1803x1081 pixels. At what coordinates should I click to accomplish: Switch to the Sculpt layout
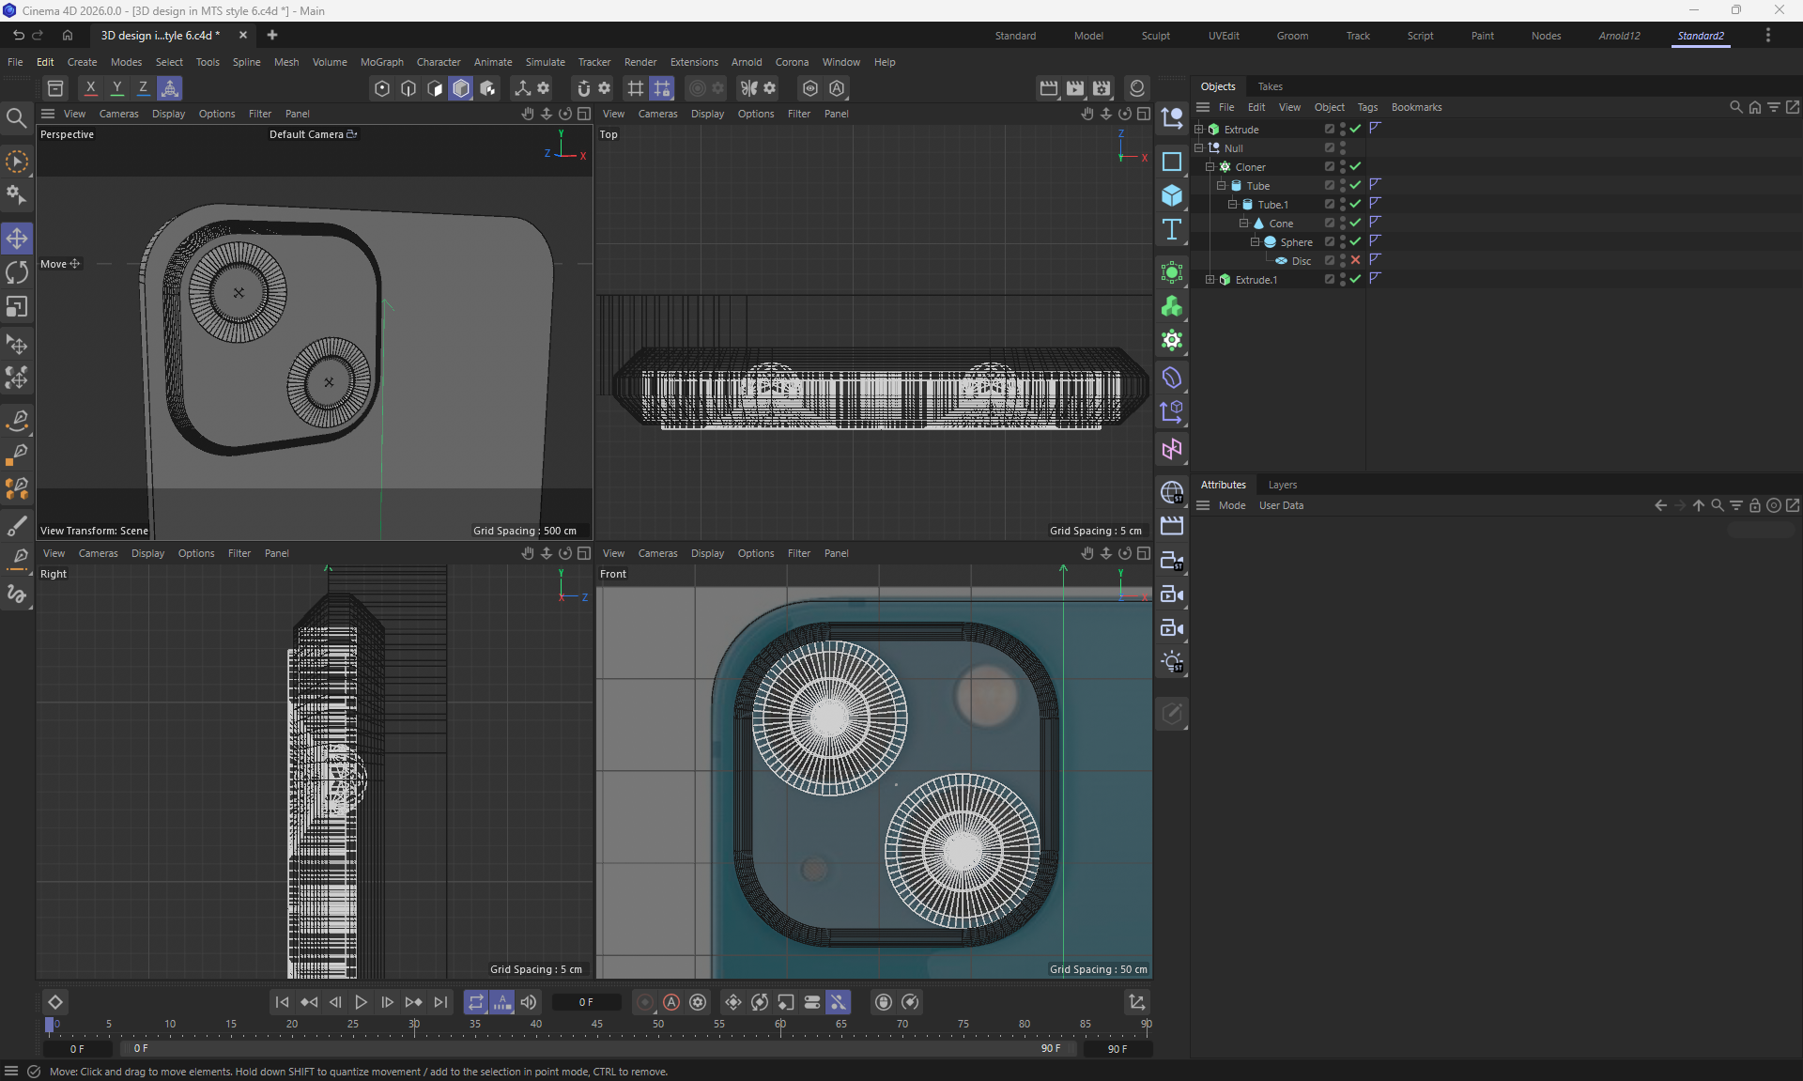[1155, 36]
